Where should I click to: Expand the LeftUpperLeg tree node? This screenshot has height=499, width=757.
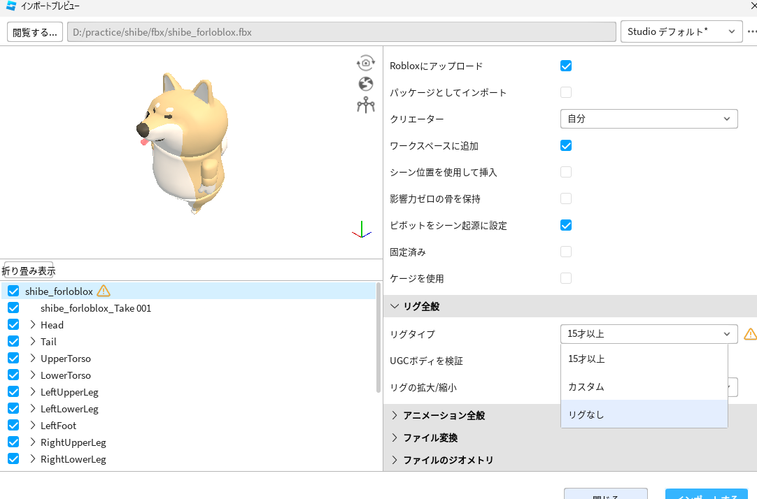[x=33, y=391]
